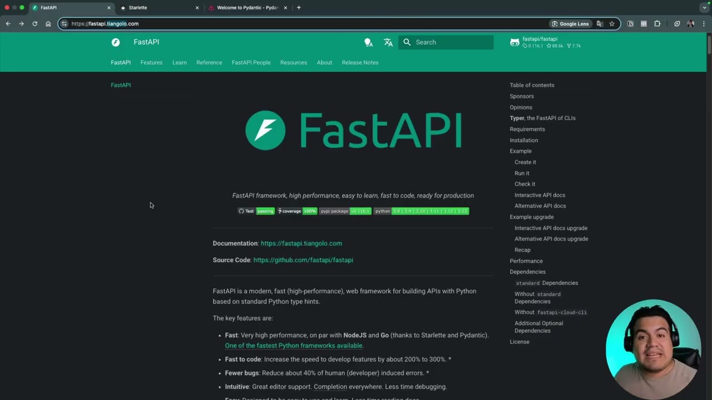Open the github.com/fastapi/fastapi source link

pos(303,260)
